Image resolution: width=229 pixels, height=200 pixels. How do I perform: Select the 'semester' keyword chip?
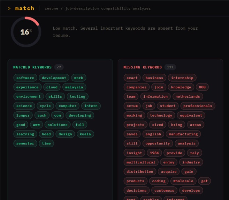pyautogui.click(x=25, y=143)
